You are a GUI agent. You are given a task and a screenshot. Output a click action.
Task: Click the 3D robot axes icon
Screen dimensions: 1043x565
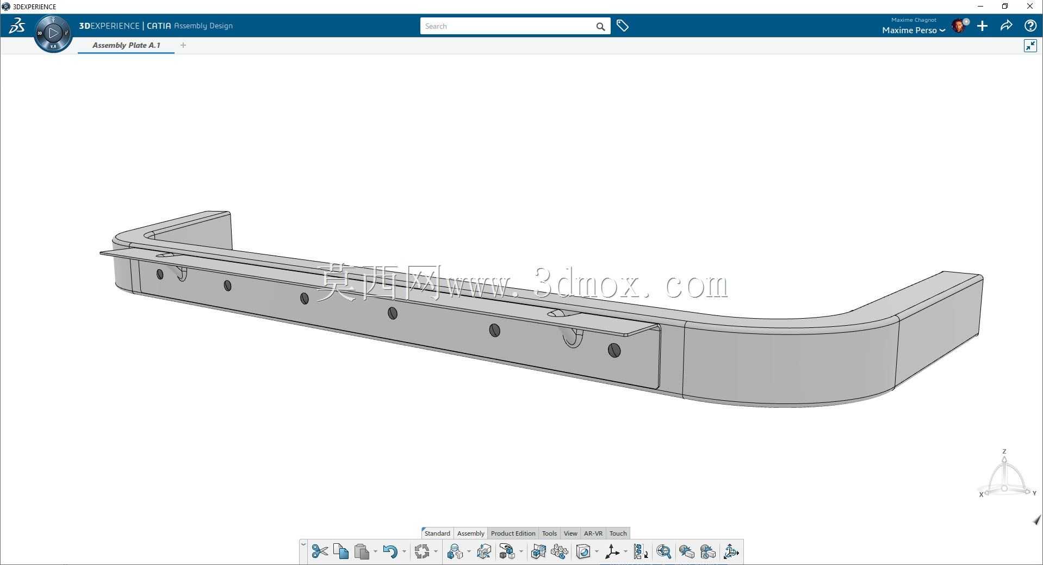[731, 551]
